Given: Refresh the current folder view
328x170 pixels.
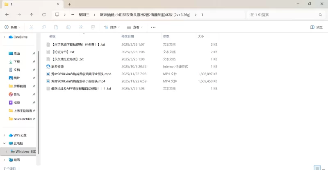Looking at the screenshot, I should [44, 15].
